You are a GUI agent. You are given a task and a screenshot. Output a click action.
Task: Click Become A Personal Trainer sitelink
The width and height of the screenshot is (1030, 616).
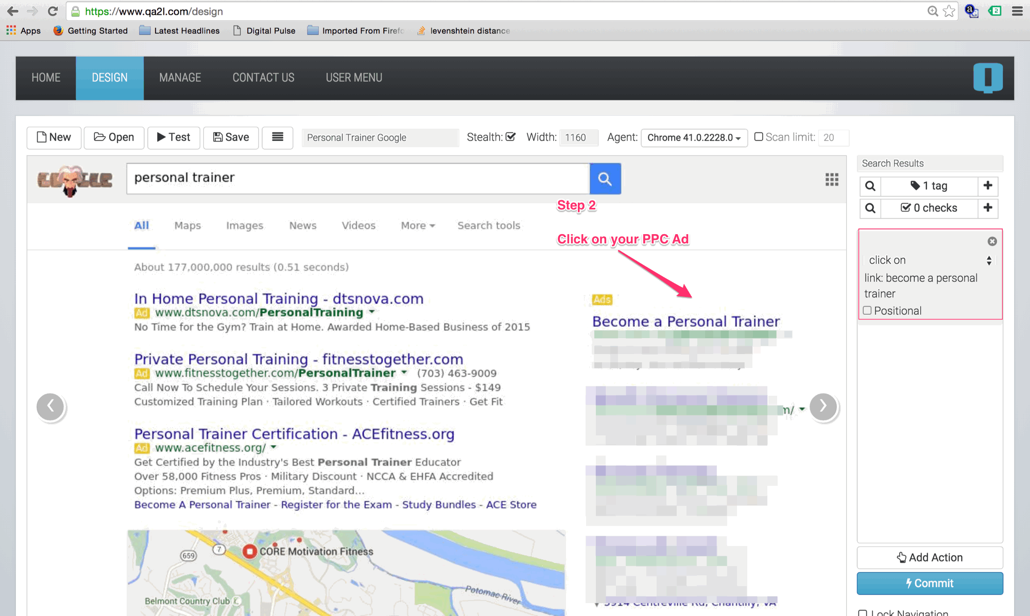(202, 505)
